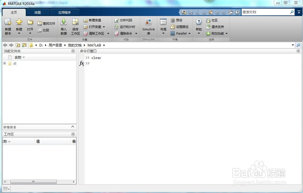The width and height of the screenshot is (303, 193).
Task: Clear commands (清除命令) button
Action: click(x=123, y=33)
